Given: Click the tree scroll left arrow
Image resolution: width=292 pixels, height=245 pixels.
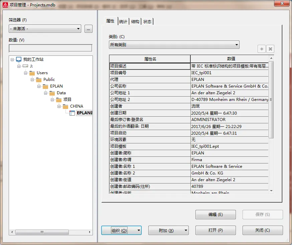Looking at the screenshot, I should (x=12, y=232).
